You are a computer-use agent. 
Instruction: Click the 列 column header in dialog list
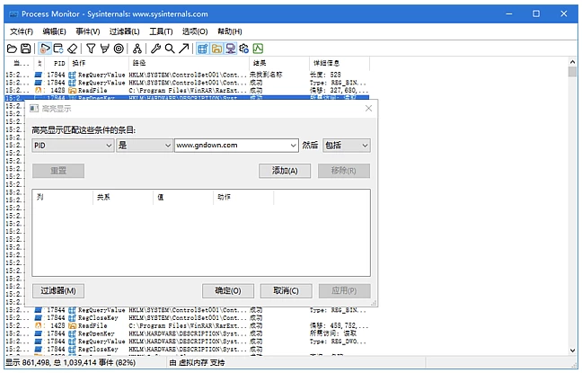[62, 197]
